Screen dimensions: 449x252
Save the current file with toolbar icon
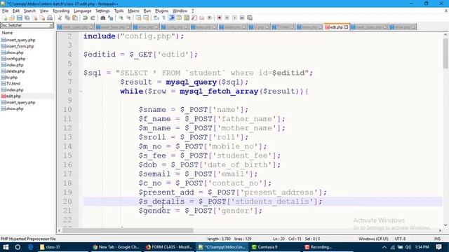(x=19, y=18)
